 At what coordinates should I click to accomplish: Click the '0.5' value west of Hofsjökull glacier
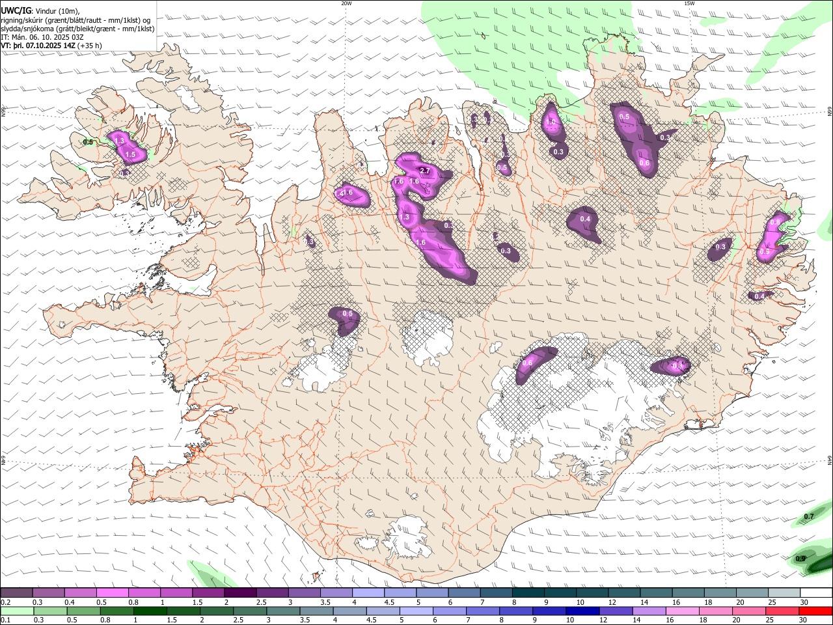[348, 314]
